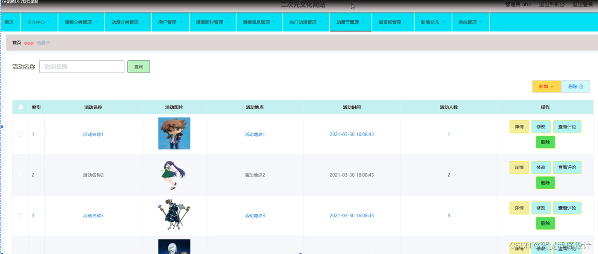Click the 查询 search button

pyautogui.click(x=138, y=67)
